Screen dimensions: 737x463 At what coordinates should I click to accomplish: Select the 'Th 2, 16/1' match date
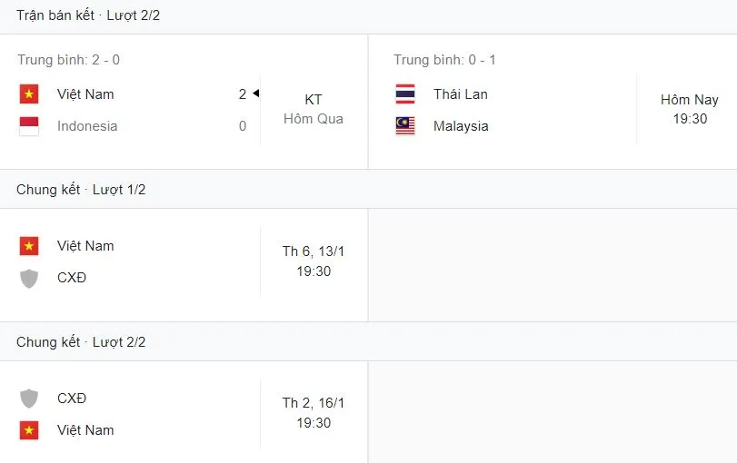(314, 404)
